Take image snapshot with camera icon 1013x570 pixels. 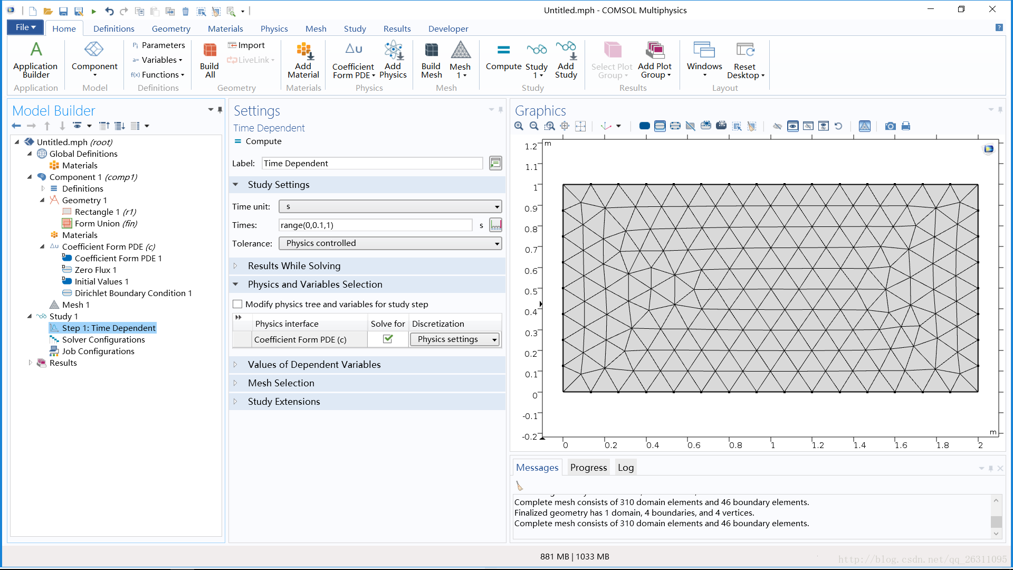coord(891,126)
